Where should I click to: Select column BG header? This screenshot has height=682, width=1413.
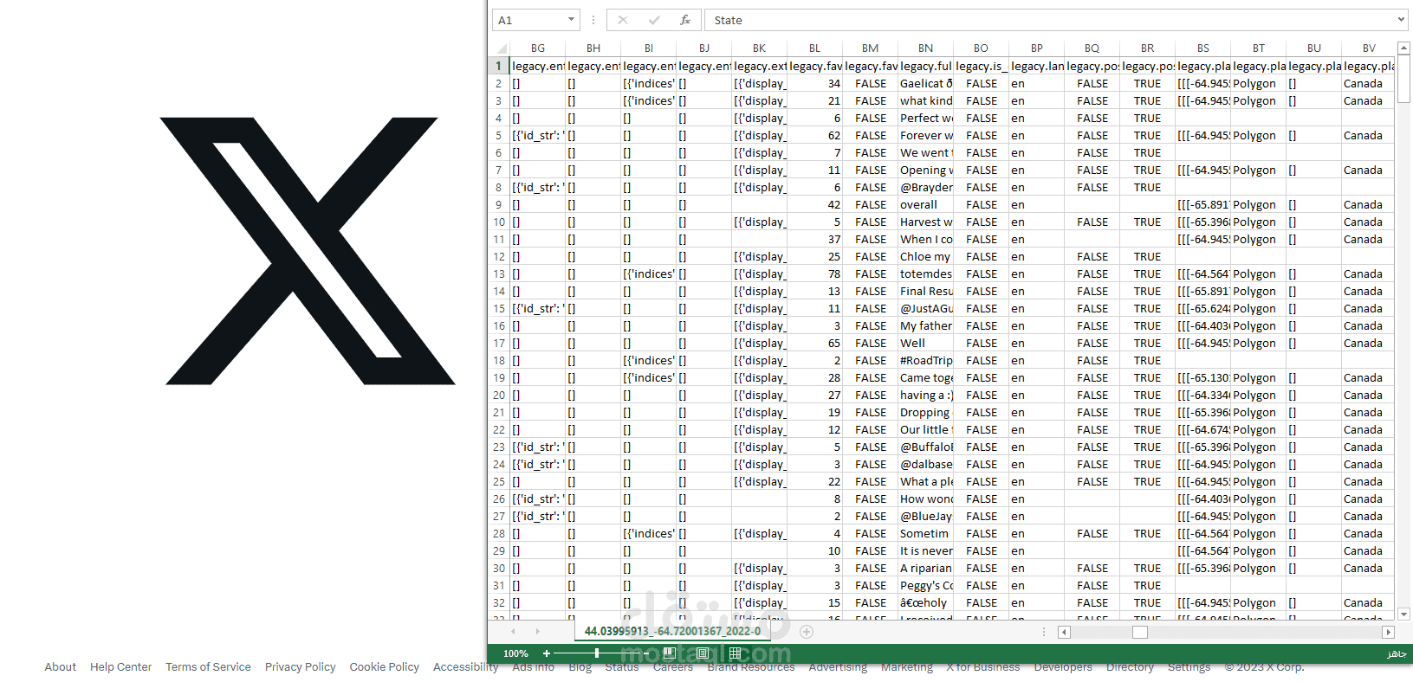[x=537, y=48]
